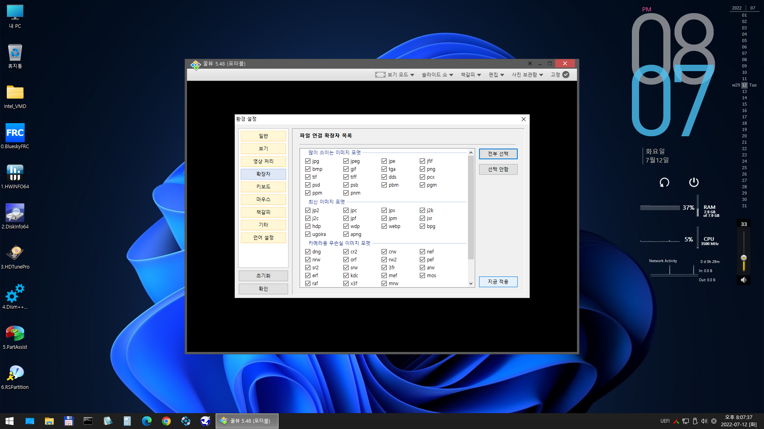Image resolution: width=764 pixels, height=429 pixels.
Task: Click the volume slider knob on widget
Action: pos(743,258)
